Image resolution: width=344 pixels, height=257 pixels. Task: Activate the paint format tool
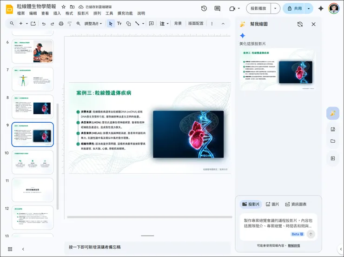click(70, 23)
